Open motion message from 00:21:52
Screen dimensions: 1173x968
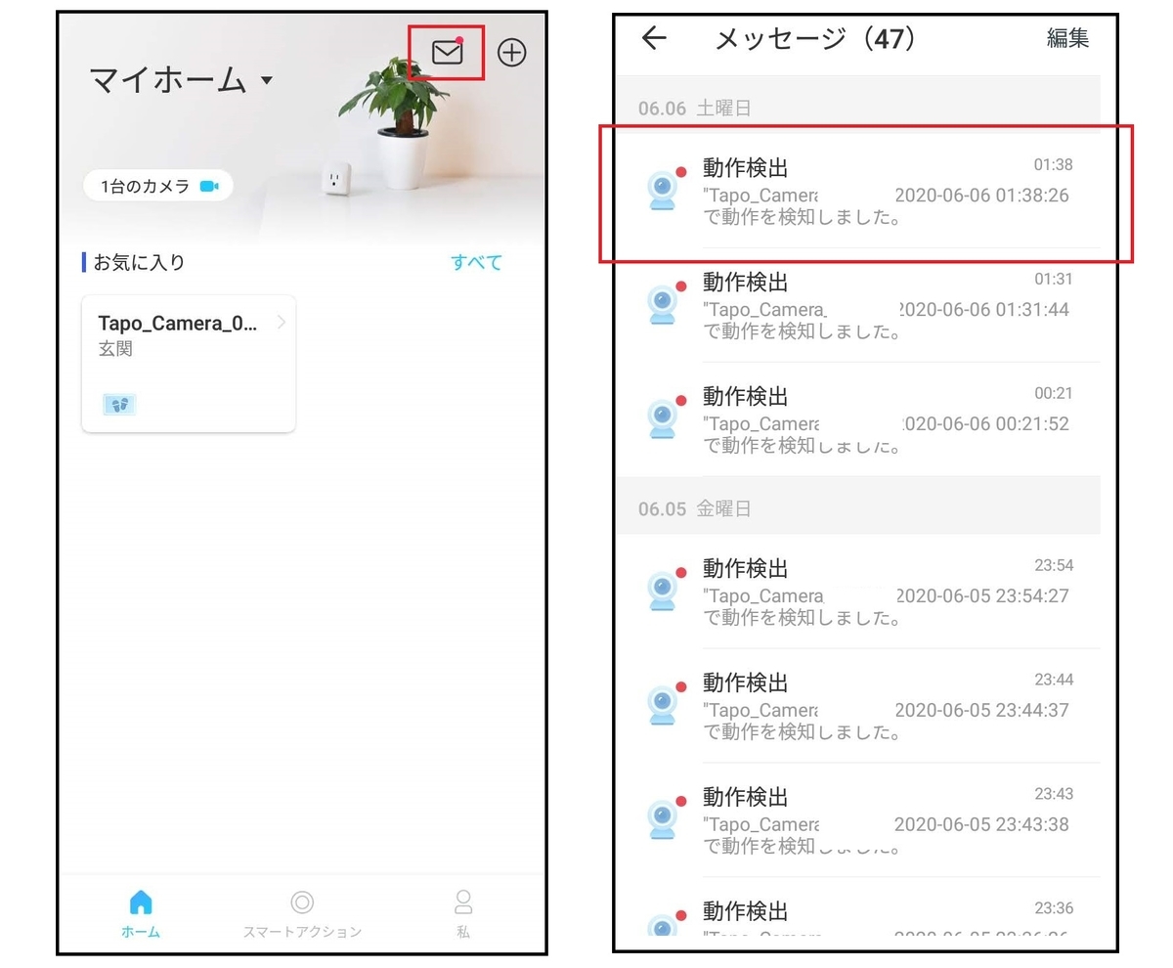858,419
